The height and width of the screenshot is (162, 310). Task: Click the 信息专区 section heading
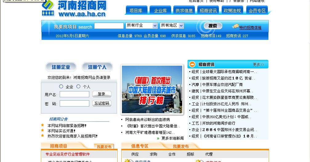pos(140,146)
